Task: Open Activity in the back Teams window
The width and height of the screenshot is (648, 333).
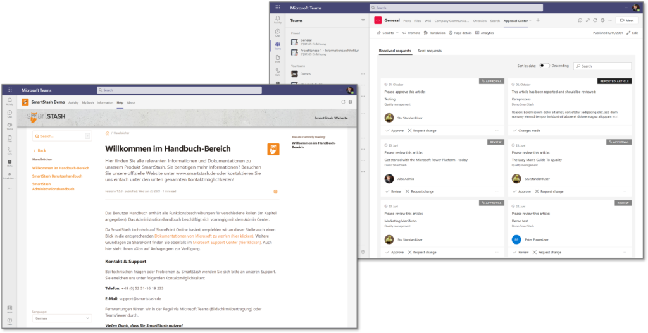Action: coord(278,20)
